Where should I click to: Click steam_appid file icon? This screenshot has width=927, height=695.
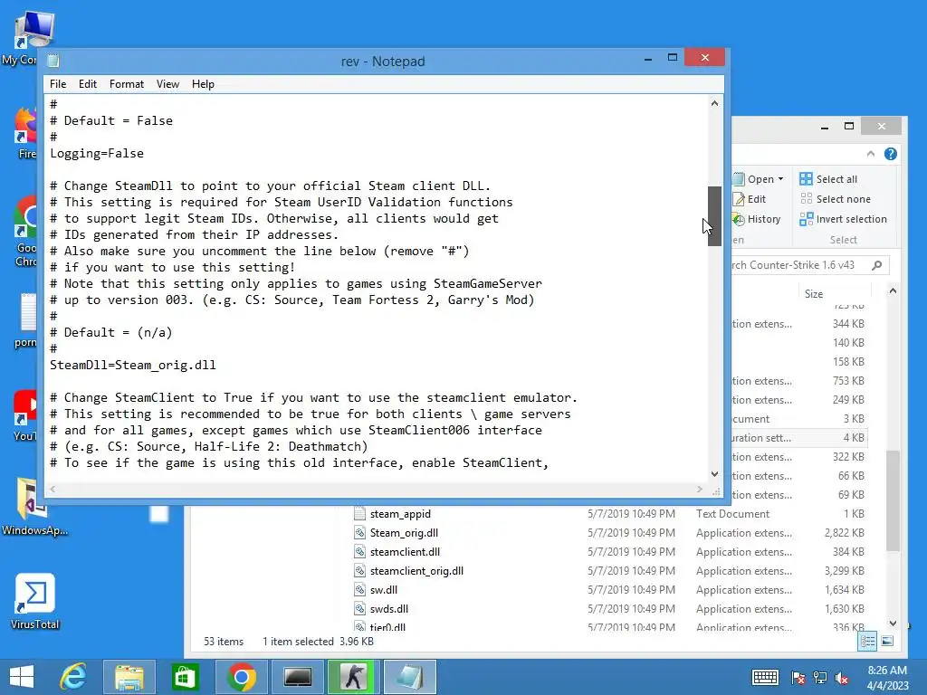[359, 514]
